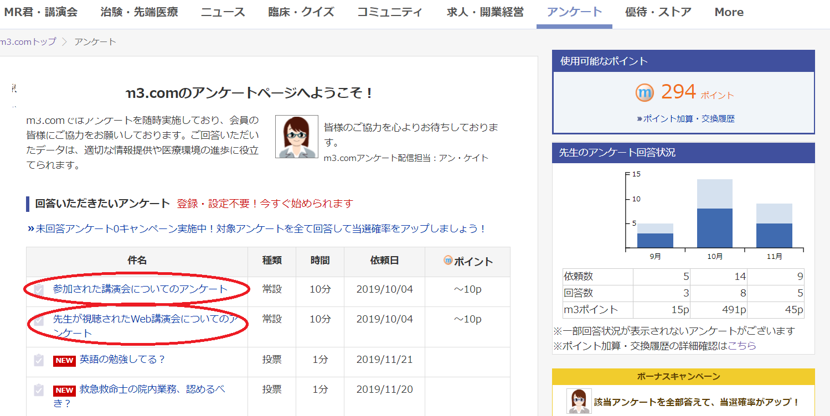
Task: Open the 未回答アンケート0キャンペーン link
Action: pos(257,228)
